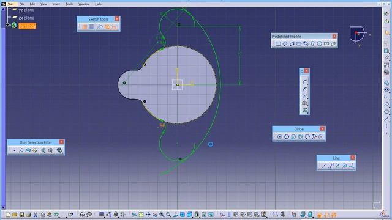Click the Zoom In magnifier icon

162,215
